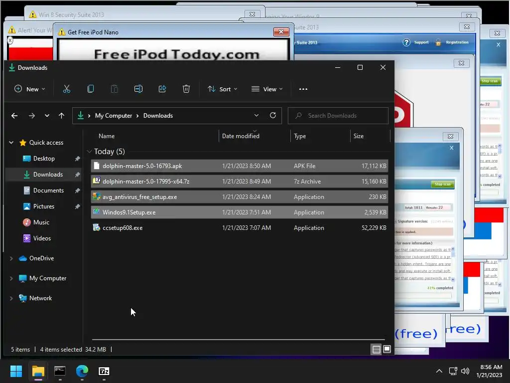Image resolution: width=510 pixels, height=383 pixels.
Task: Expand the My Computer tree node
Action: click(x=11, y=278)
